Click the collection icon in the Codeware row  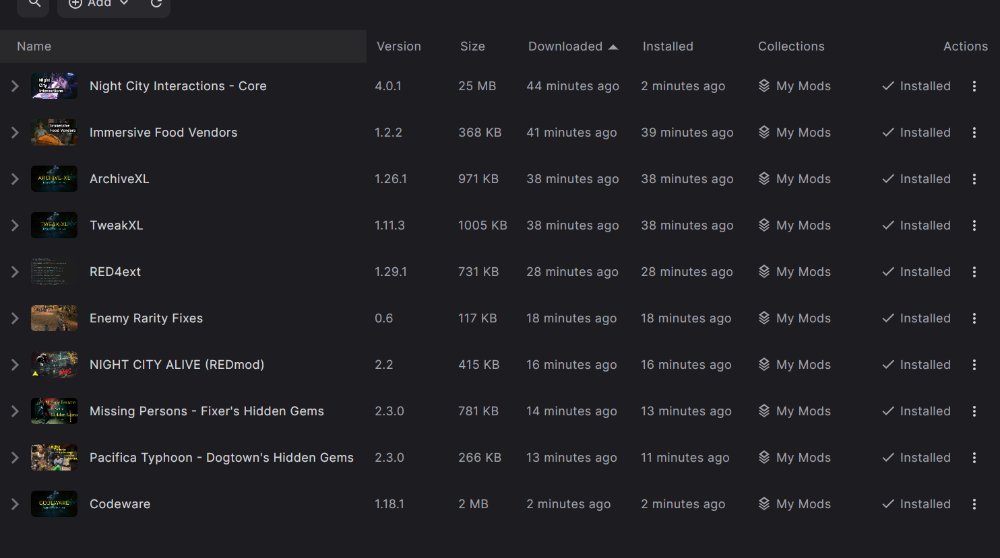(x=764, y=504)
